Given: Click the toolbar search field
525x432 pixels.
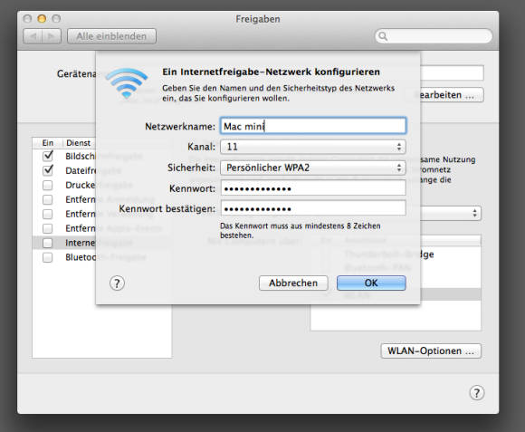Looking at the screenshot, I should 434,36.
